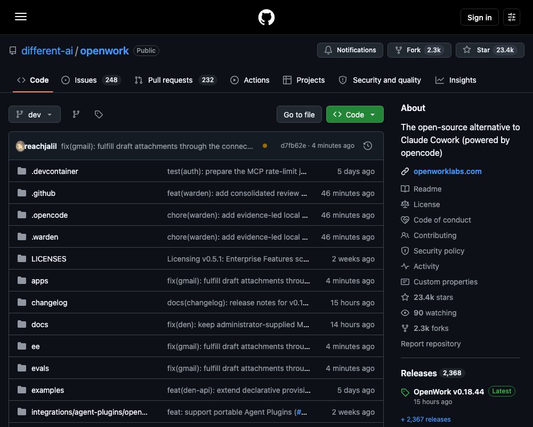Open the examples folder
The height and width of the screenshot is (427, 533).
[47, 390]
